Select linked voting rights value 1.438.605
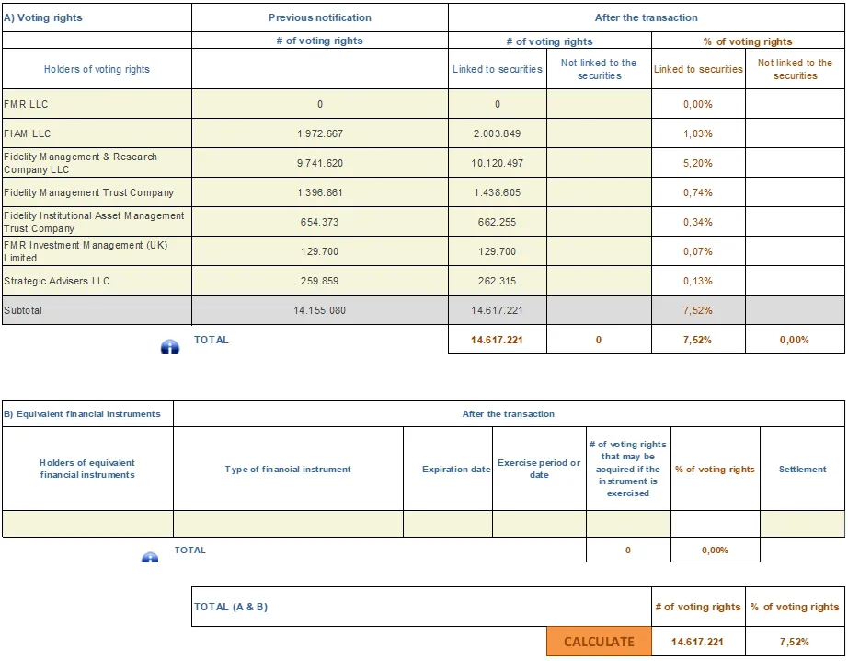This screenshot has width=848, height=661. [498, 192]
